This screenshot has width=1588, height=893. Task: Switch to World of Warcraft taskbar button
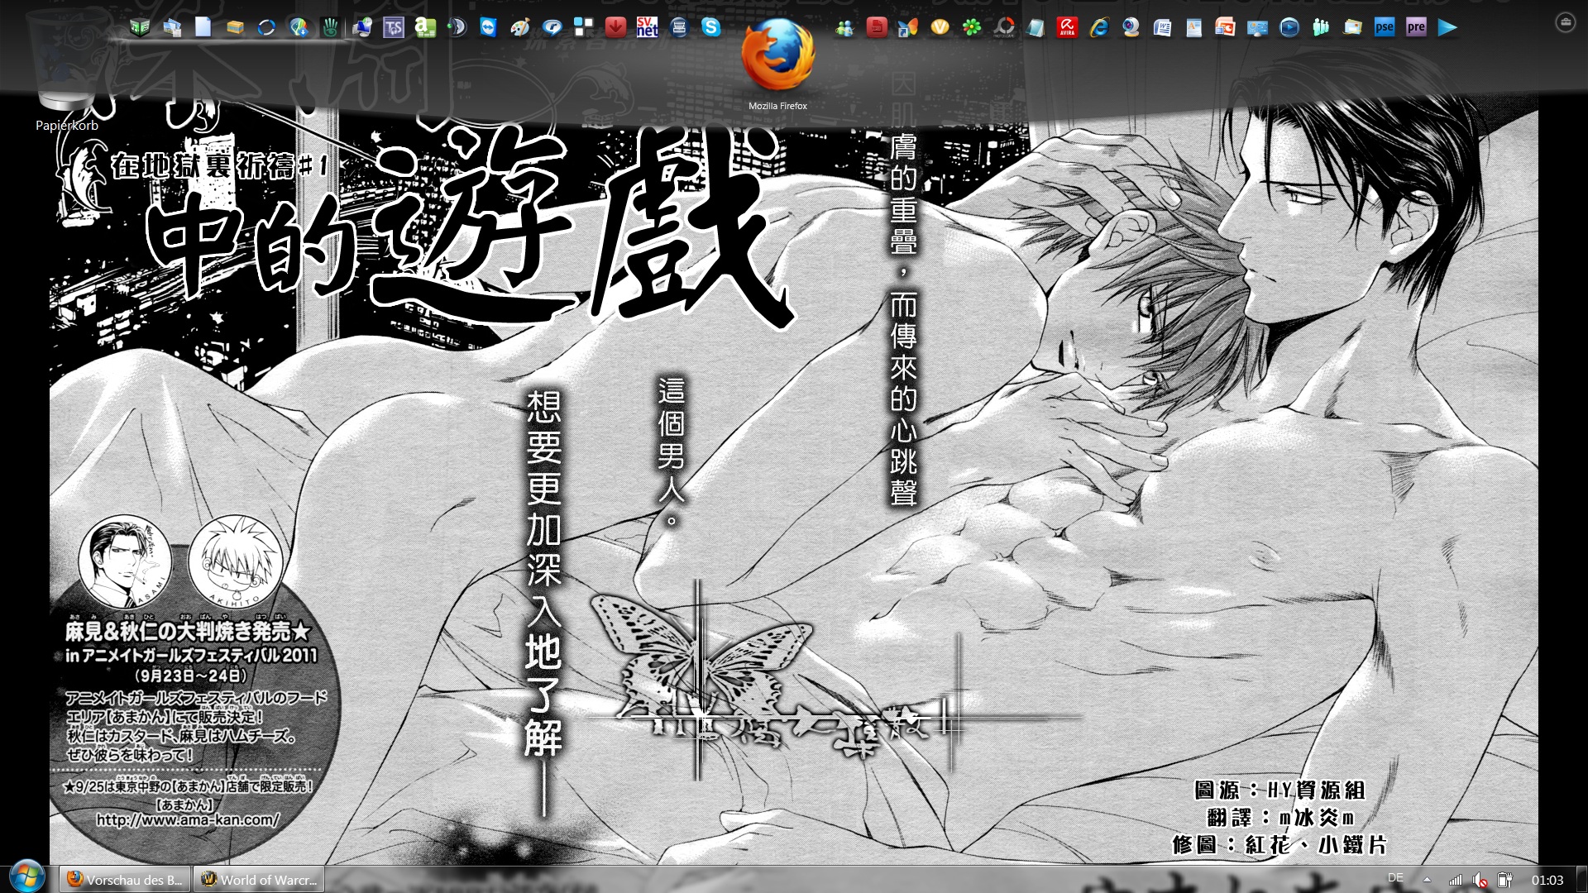pyautogui.click(x=259, y=880)
